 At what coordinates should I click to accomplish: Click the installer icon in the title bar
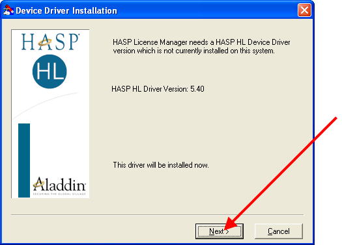8,10
